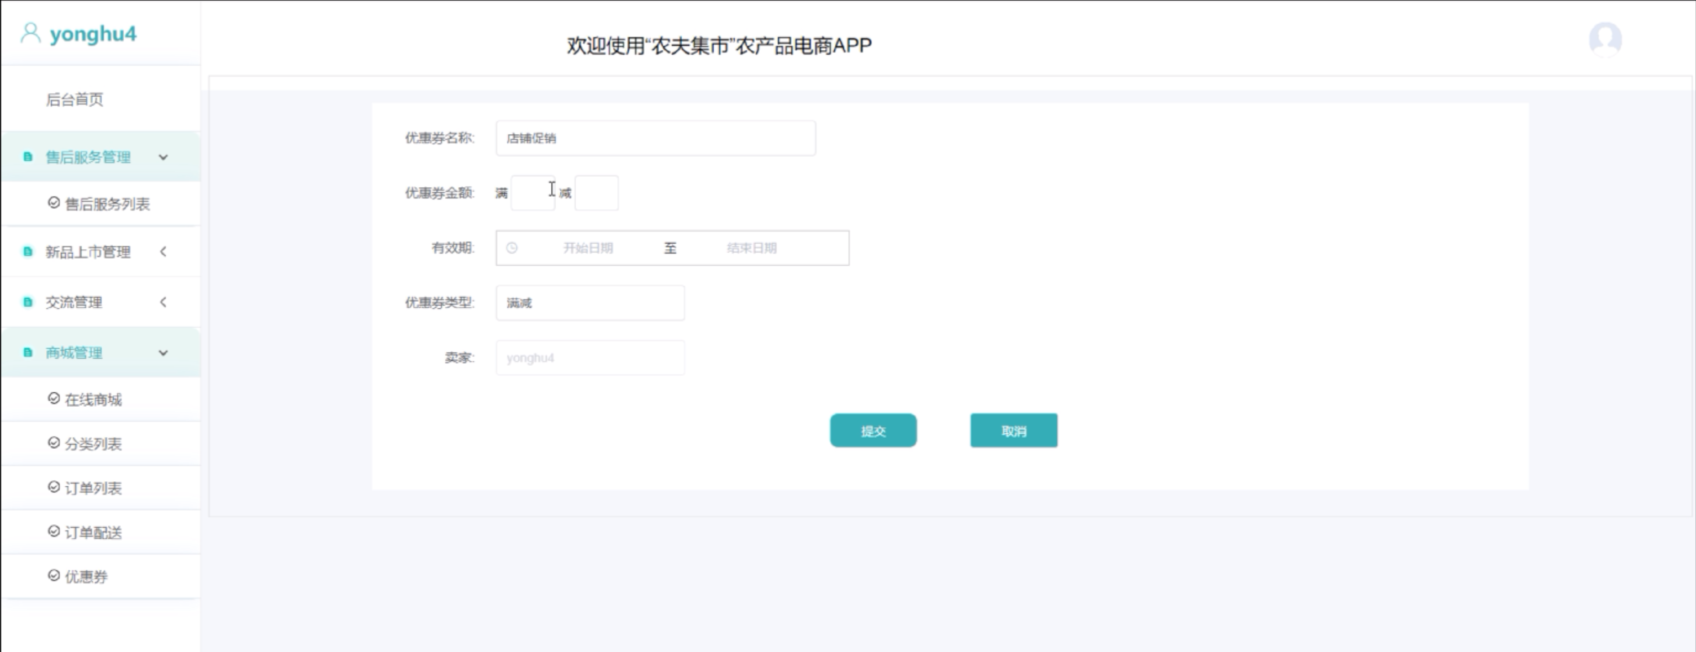The width and height of the screenshot is (1696, 652).
Task: Click the 减 amount input box
Action: coord(596,193)
